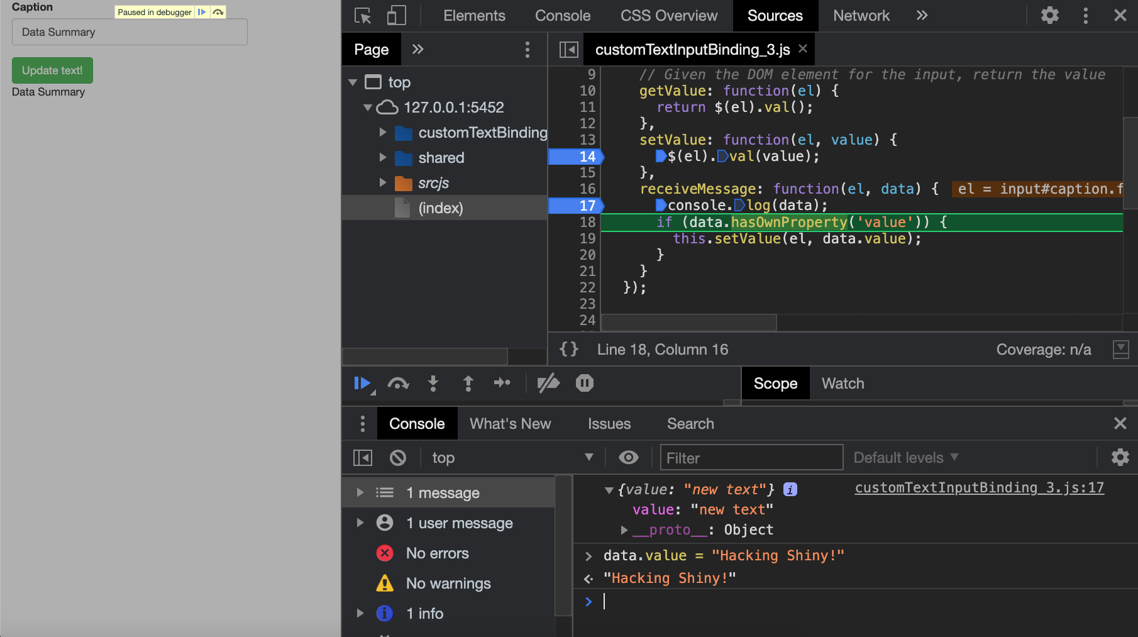Toggle the breakpoint on line 17
The width and height of the screenshot is (1138, 637).
(576, 206)
